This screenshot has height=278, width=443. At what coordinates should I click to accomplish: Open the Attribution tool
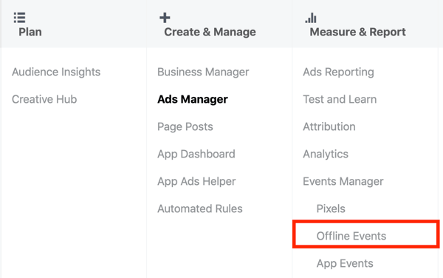coord(329,126)
